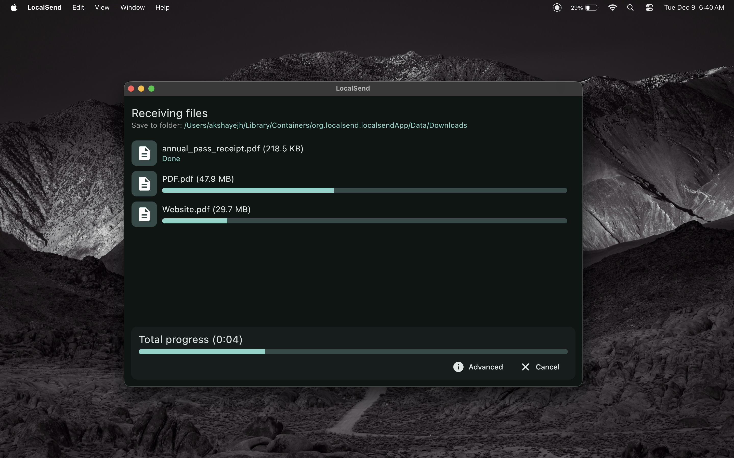Open Control Center in the menu bar

(x=649, y=7)
